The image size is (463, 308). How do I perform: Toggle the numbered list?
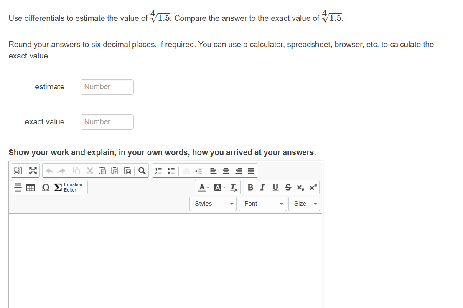tap(158, 171)
